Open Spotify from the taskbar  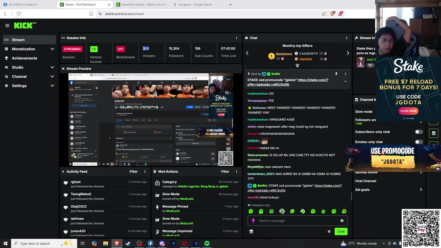tap(207, 244)
